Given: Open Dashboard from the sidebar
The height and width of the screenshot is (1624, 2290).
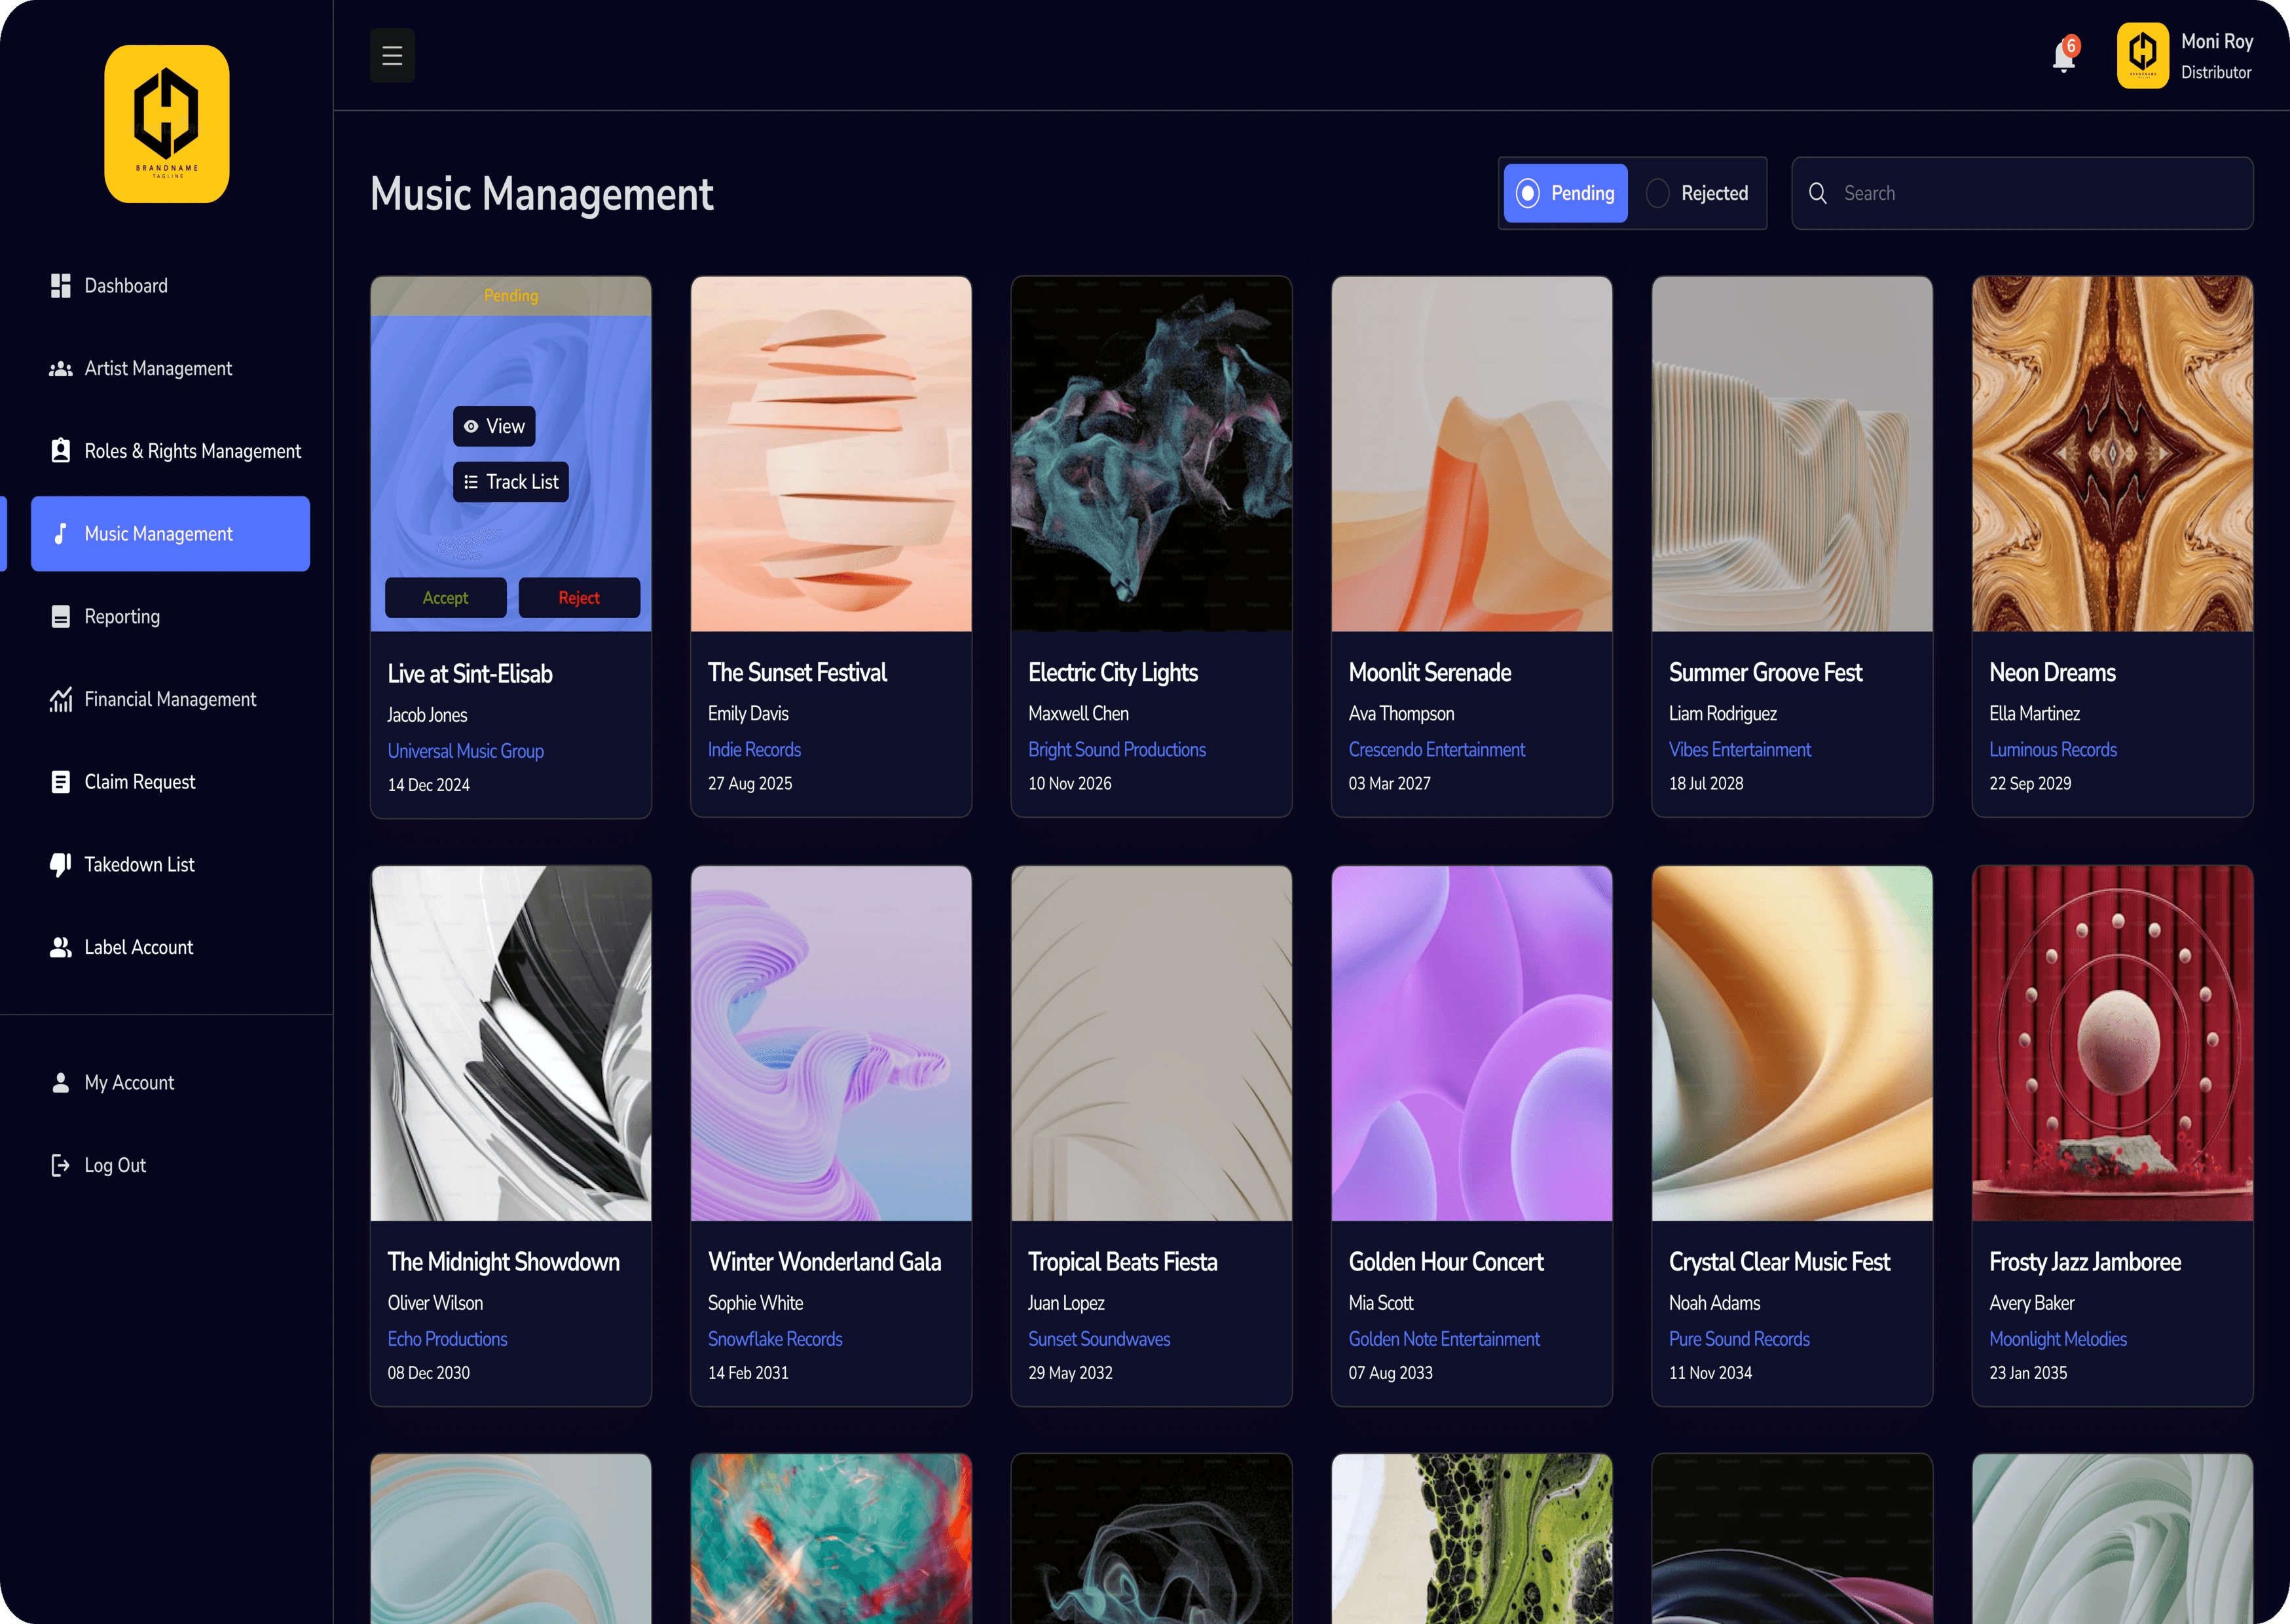Looking at the screenshot, I should (170, 286).
